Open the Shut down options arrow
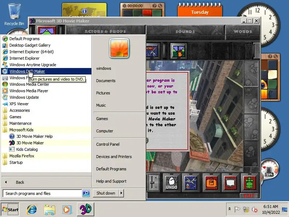 pyautogui.click(x=121, y=193)
